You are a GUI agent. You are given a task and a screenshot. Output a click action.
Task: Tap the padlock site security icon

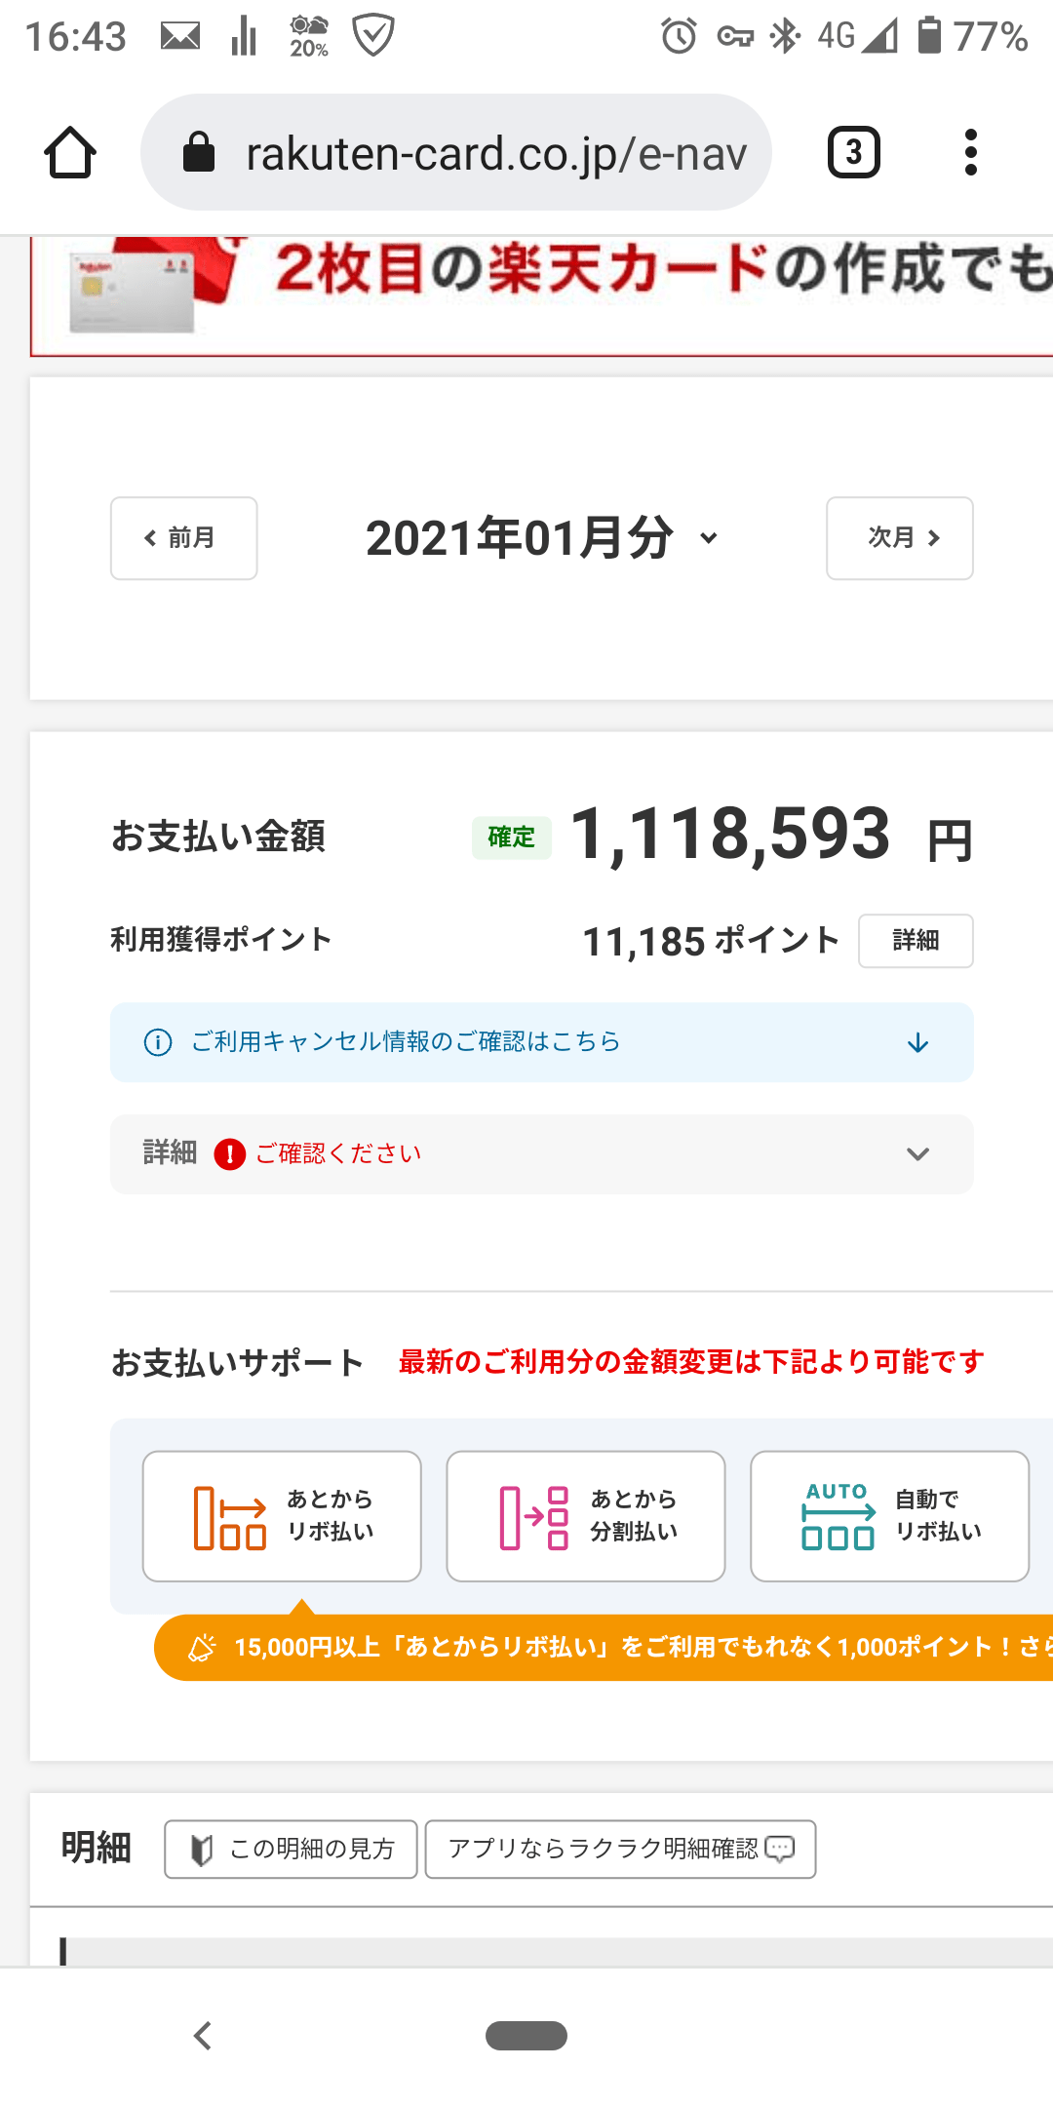(x=199, y=153)
